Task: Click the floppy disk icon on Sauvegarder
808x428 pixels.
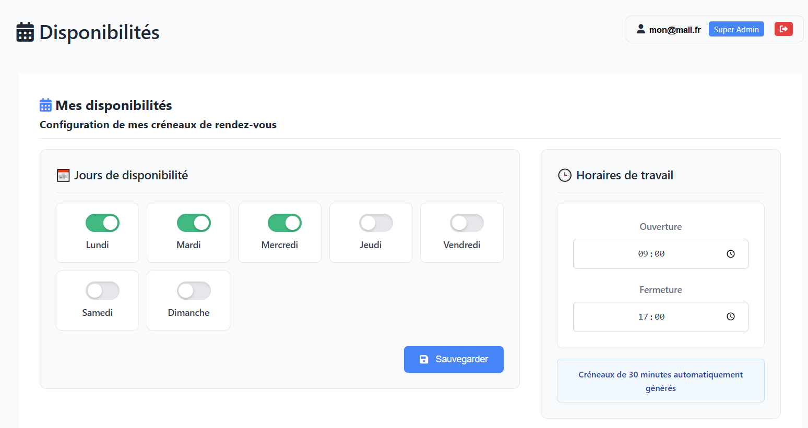Action: click(424, 359)
